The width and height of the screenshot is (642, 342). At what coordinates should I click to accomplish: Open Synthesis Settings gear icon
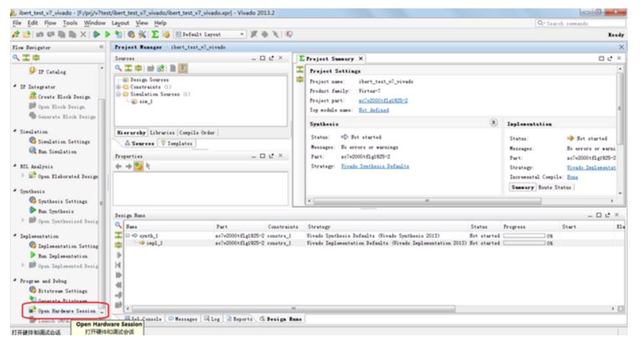click(x=33, y=200)
